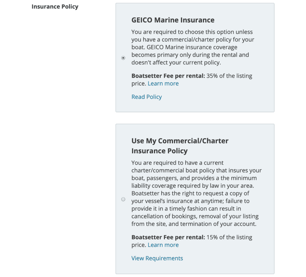
Task: Select the GEICO Marine Insurance radio button
Action: click(x=123, y=58)
